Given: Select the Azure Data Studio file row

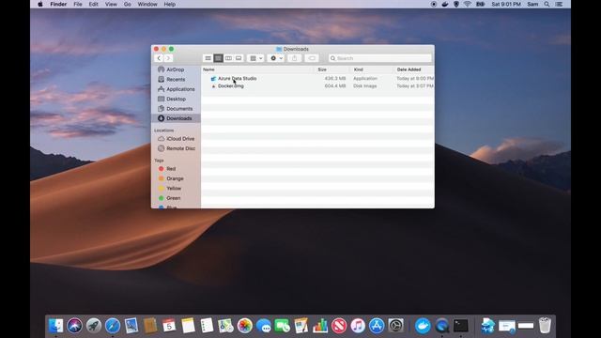Looking at the screenshot, I should coord(317,79).
